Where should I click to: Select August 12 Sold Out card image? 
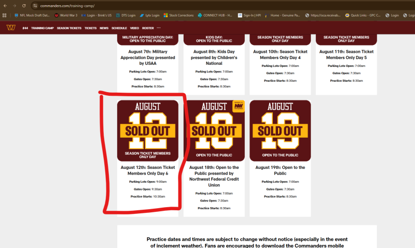148,130
